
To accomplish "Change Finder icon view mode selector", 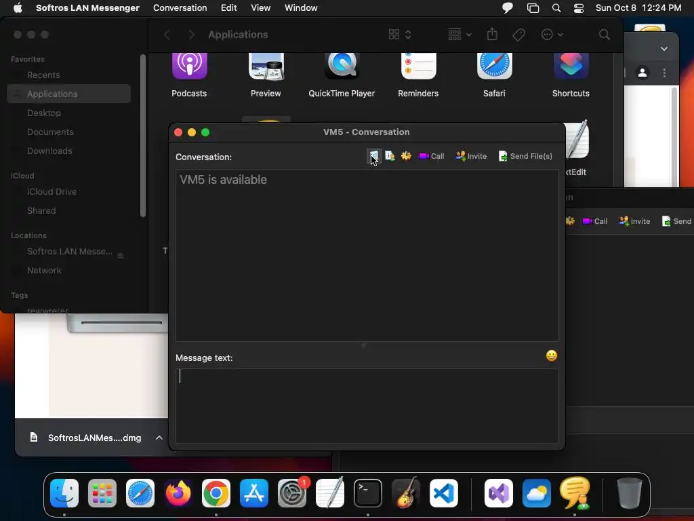I will [400, 35].
